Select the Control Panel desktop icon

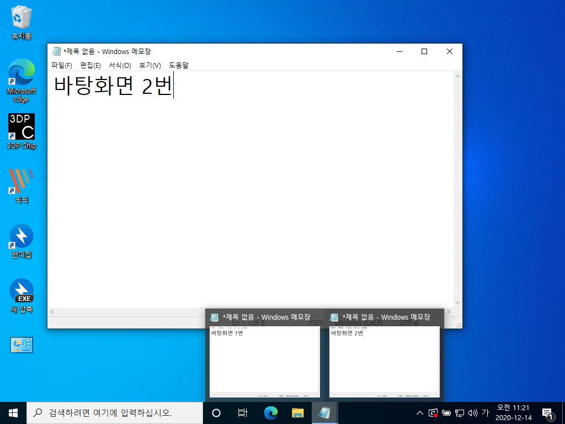(22, 345)
